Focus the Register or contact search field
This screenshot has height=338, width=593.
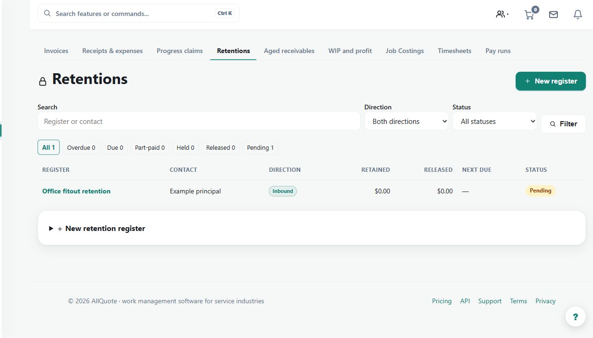pyautogui.click(x=199, y=121)
